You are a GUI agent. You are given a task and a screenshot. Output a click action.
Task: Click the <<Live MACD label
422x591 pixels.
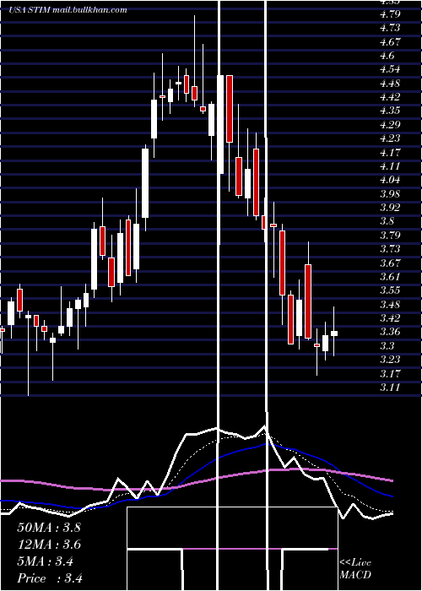point(355,569)
